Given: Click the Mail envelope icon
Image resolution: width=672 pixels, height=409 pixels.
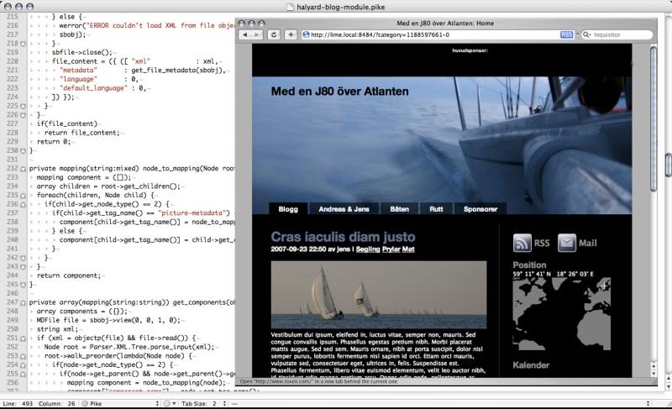Looking at the screenshot, I should coord(567,243).
